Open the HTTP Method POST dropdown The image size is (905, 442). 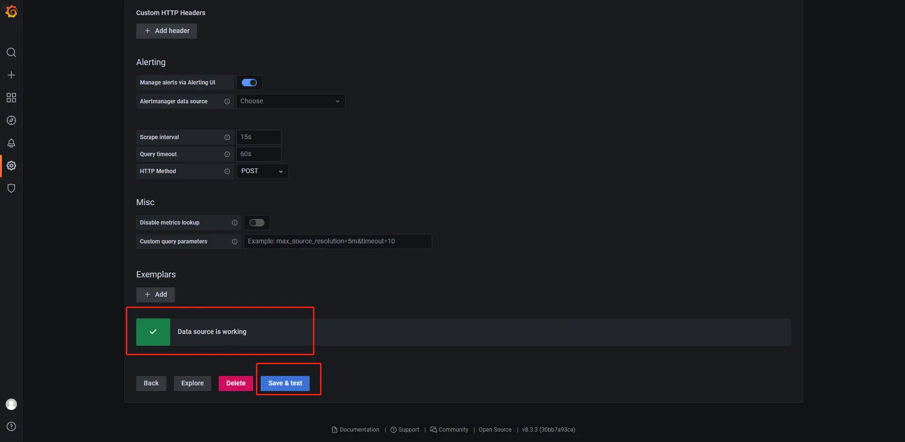(x=262, y=171)
